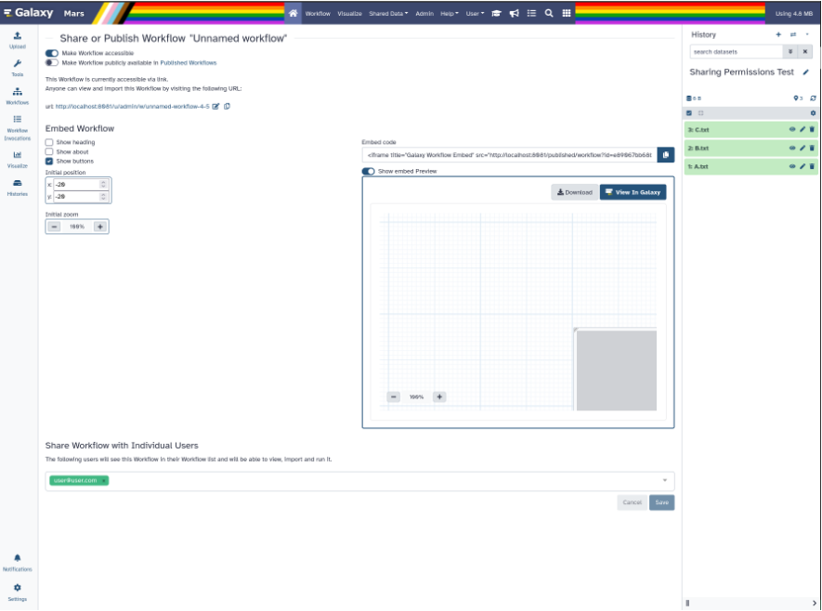Turn off Show embed Preview

tap(368, 171)
